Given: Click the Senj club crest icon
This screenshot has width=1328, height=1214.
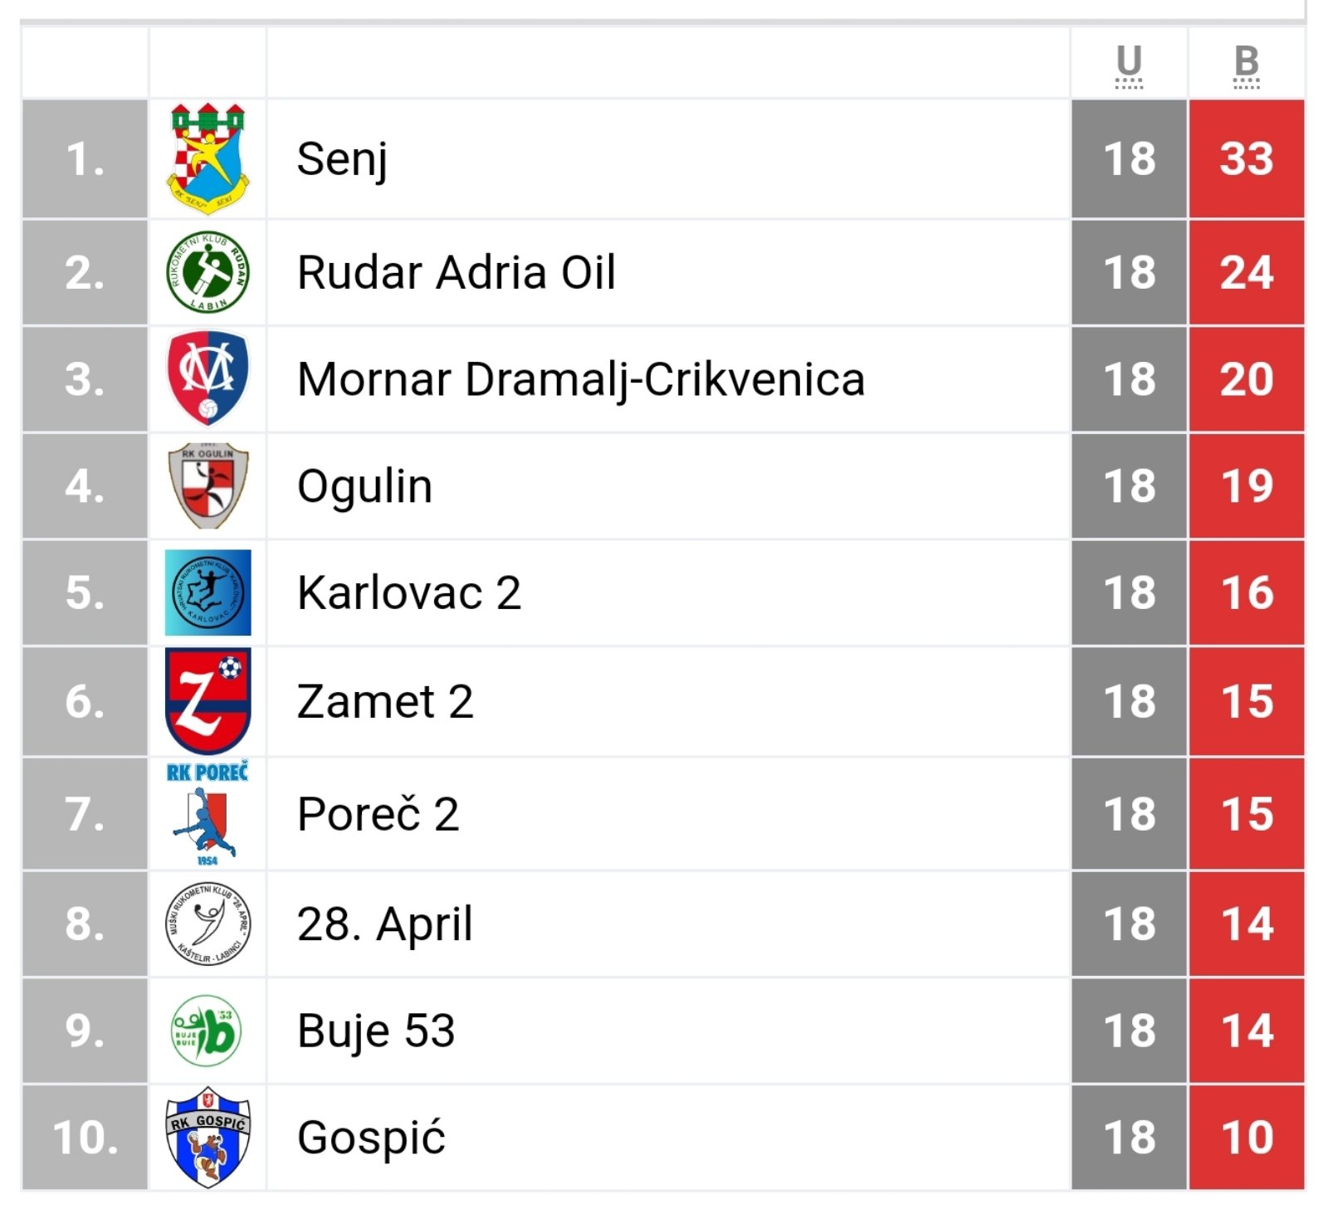Looking at the screenshot, I should tap(207, 158).
